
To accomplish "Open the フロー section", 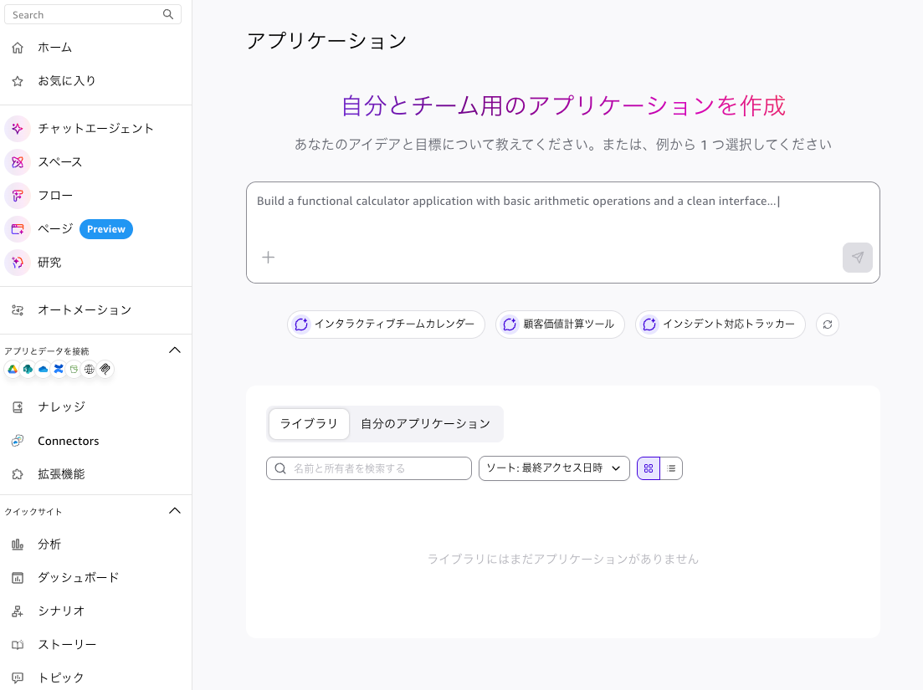I will click(54, 195).
